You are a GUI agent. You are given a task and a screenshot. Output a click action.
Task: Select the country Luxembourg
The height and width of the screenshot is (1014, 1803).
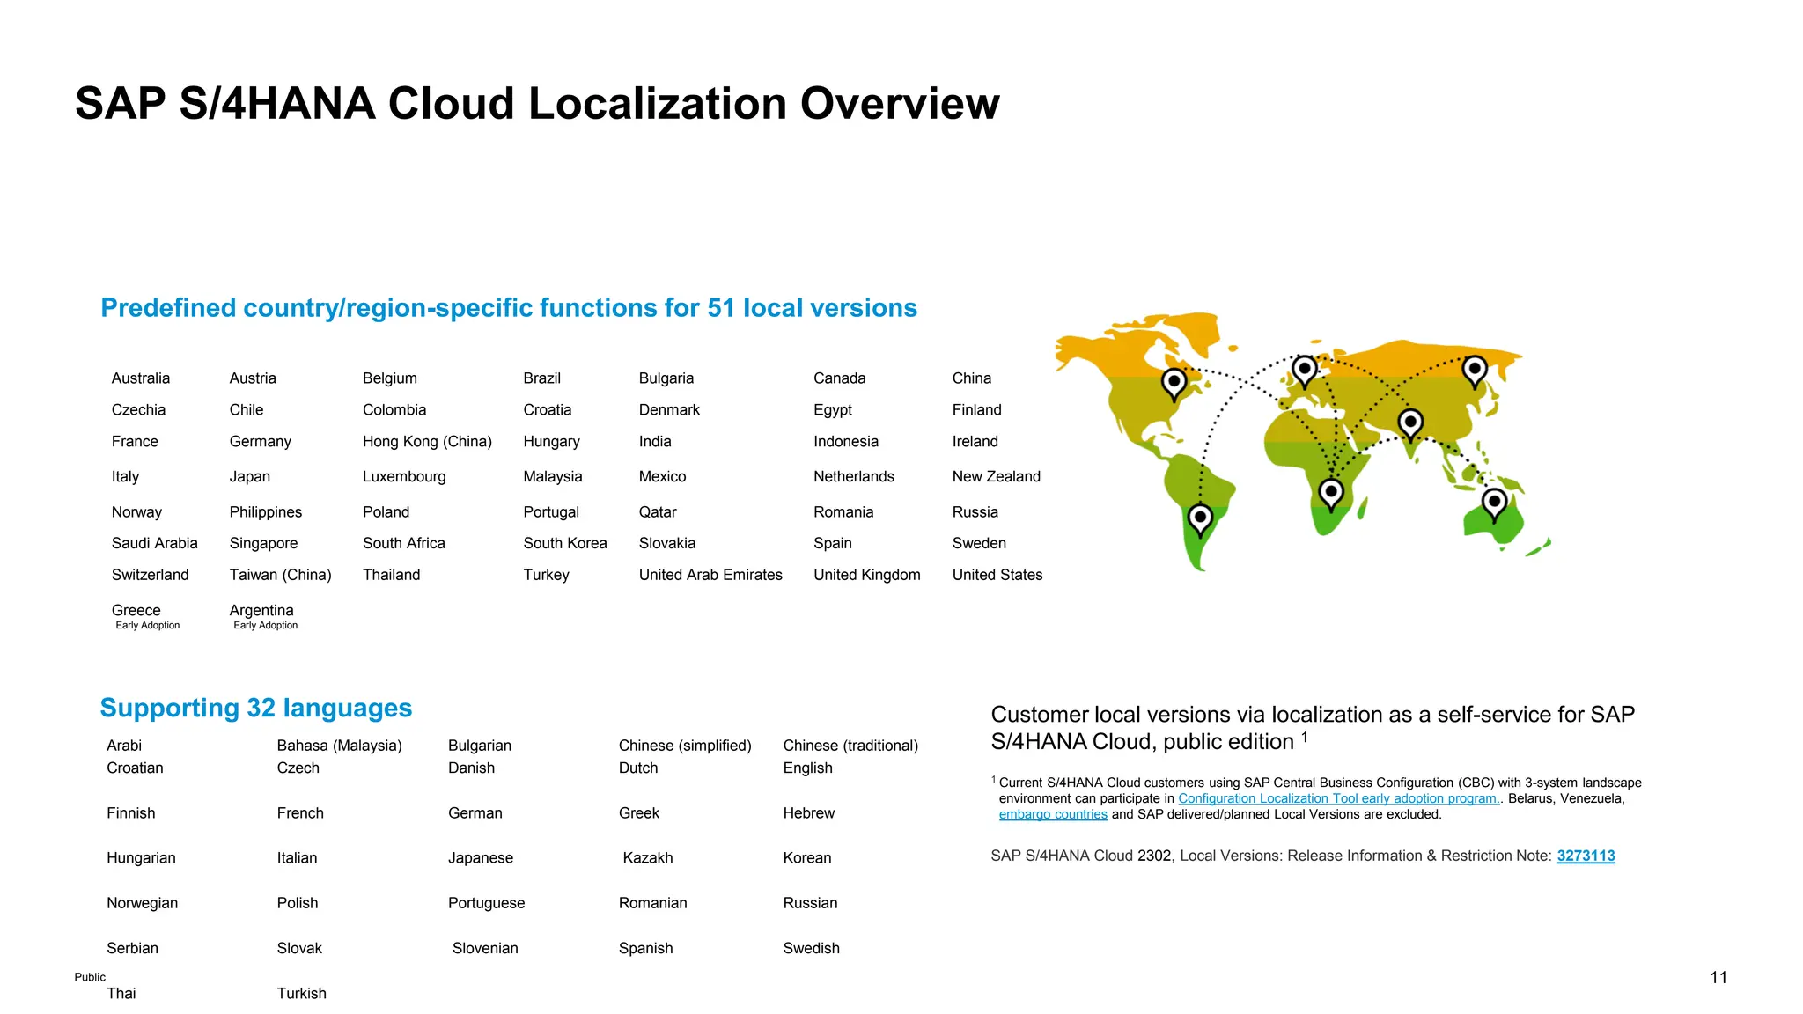(x=404, y=477)
